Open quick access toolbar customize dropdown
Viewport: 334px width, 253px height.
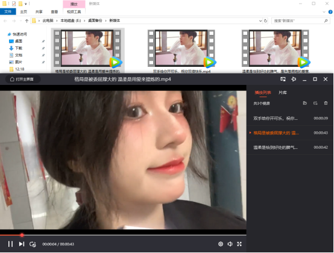click(25, 4)
